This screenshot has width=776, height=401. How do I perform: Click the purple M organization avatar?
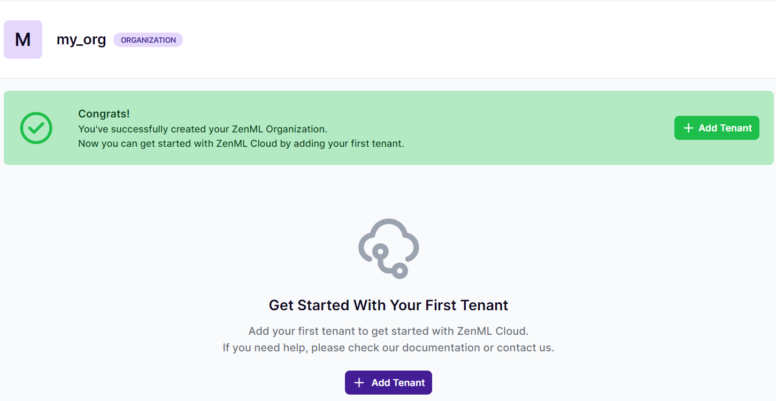(x=23, y=40)
